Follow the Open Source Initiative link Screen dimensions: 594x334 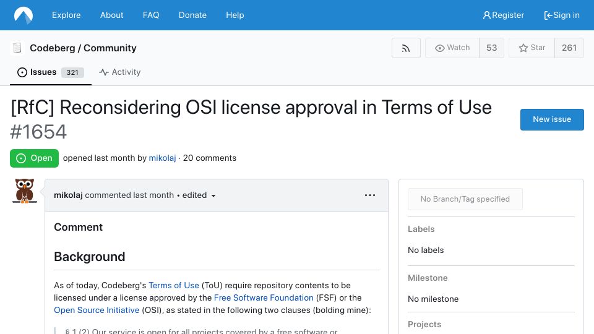(x=97, y=310)
